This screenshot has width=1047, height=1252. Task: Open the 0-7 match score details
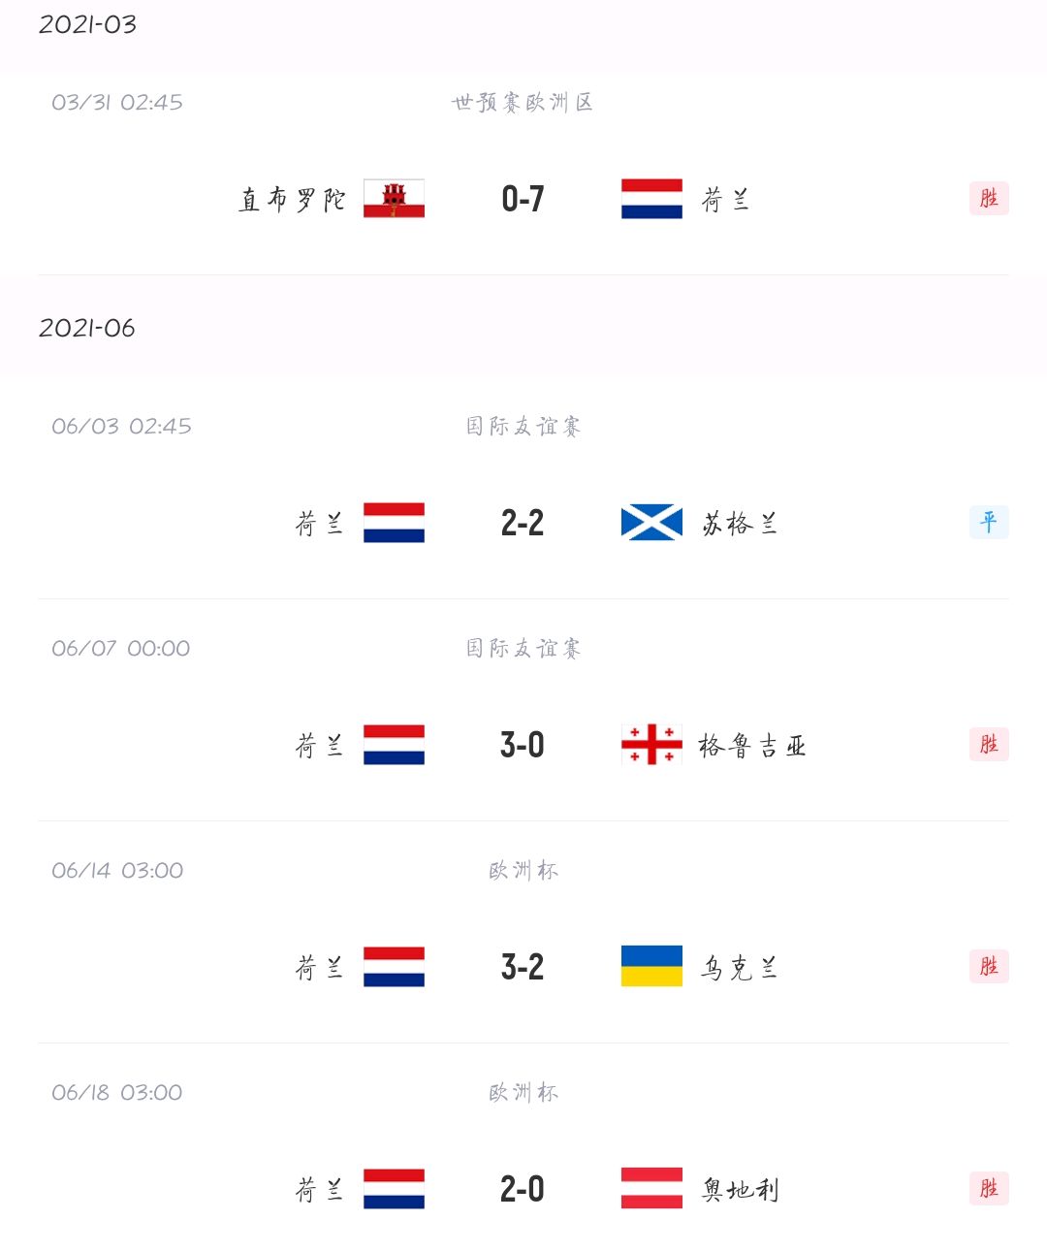(523, 200)
